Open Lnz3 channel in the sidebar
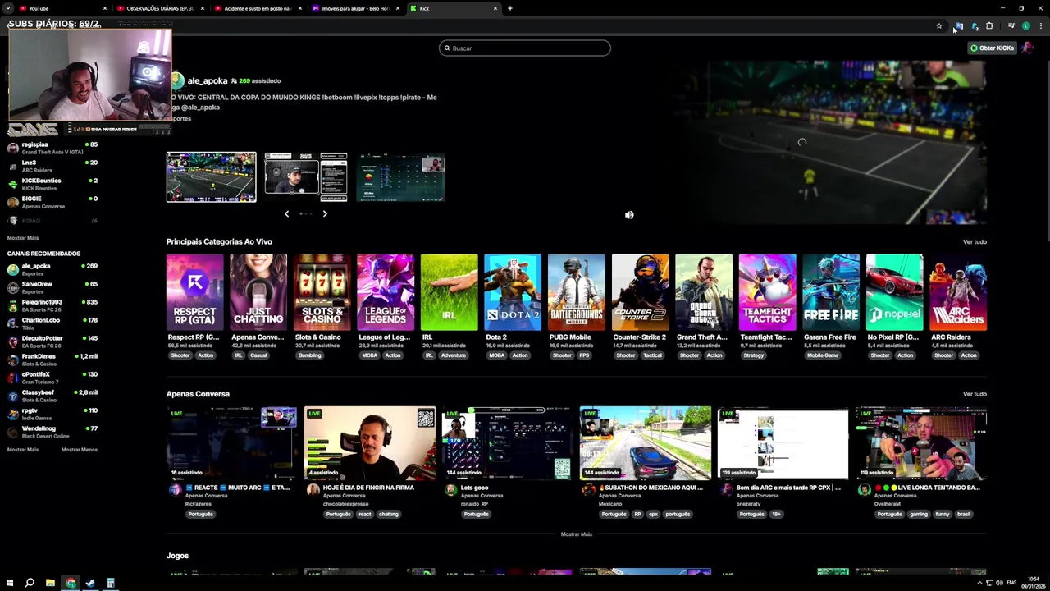 point(52,167)
